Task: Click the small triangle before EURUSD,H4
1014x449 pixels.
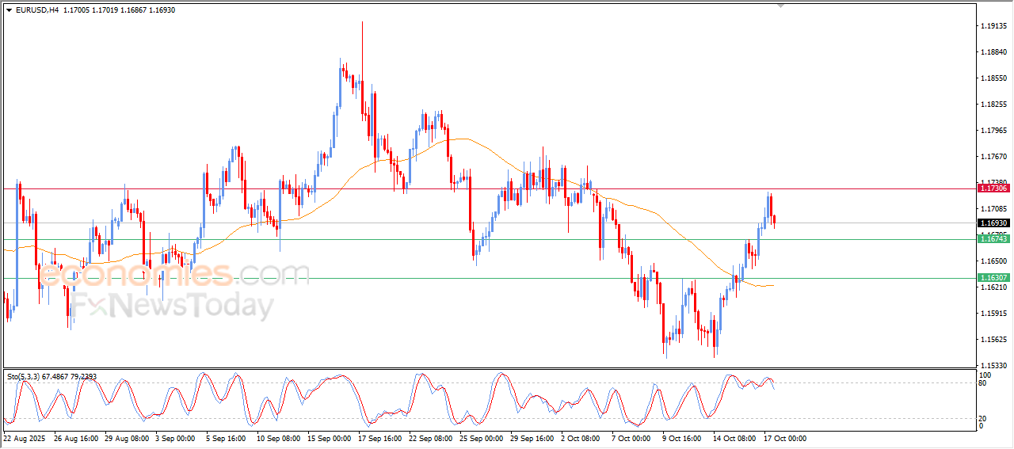Action: tap(9, 10)
